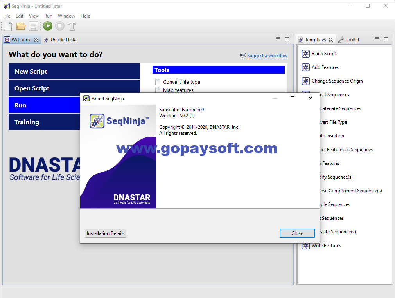Select the Translate Sequence(s) template

pos(338,232)
